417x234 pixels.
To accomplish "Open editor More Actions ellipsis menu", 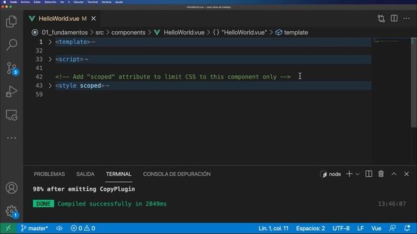I will click(407, 18).
